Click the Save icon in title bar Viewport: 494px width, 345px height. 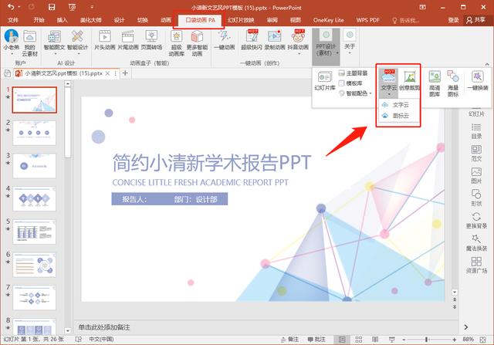point(52,7)
